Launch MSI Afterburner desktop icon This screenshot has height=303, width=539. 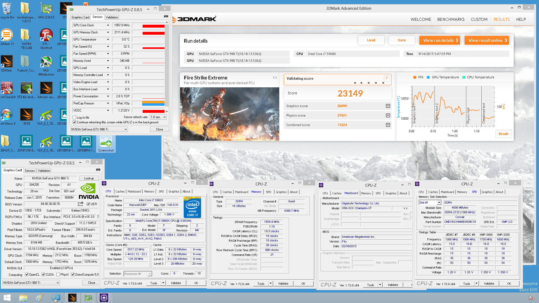click(x=46, y=66)
